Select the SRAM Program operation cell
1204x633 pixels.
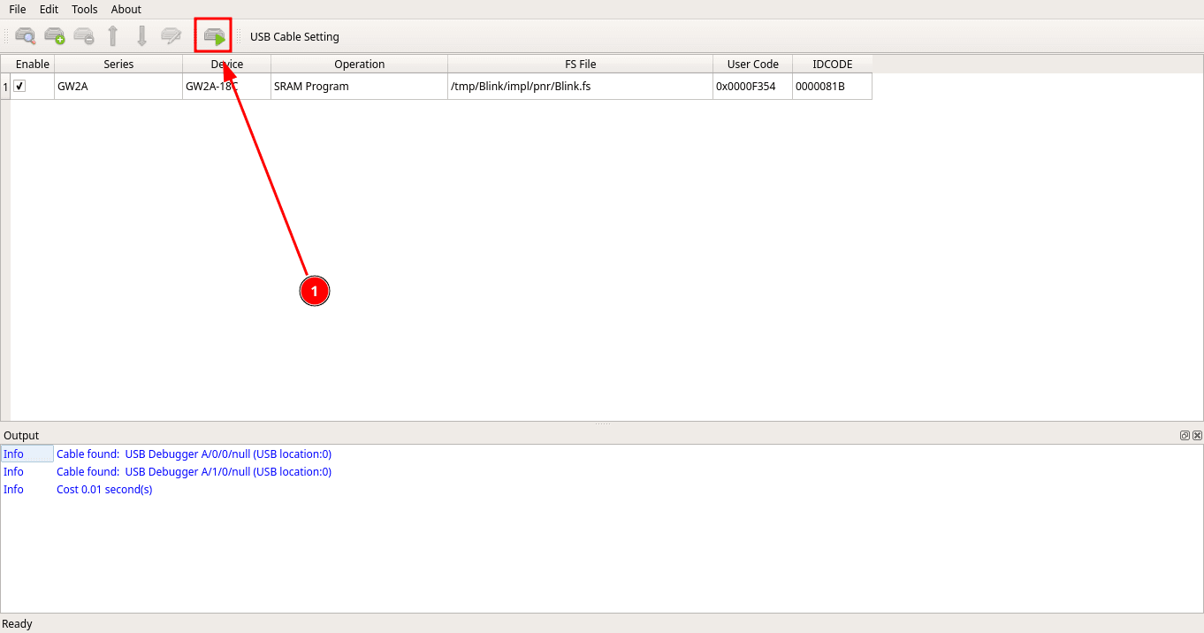pos(360,87)
